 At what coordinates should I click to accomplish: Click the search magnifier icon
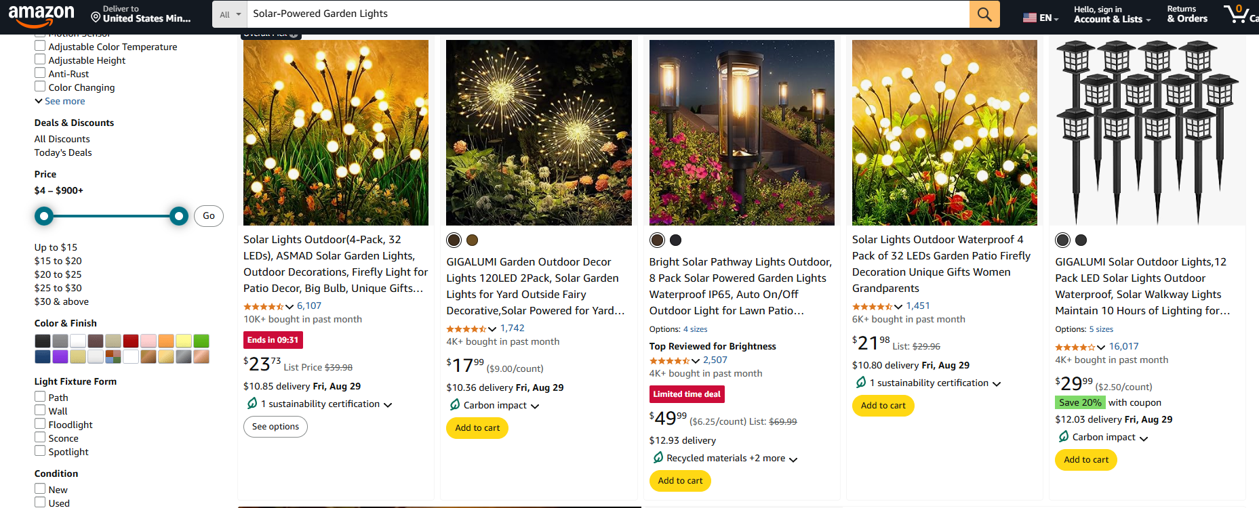coord(984,14)
